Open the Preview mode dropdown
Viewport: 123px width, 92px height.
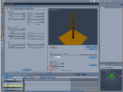pos(93,49)
